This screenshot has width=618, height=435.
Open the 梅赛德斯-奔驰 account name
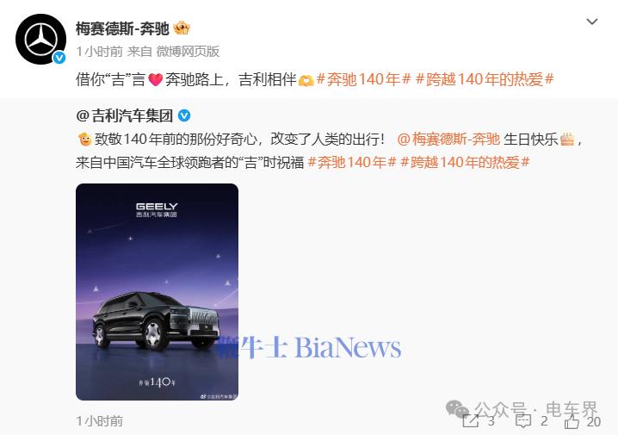[x=122, y=28]
